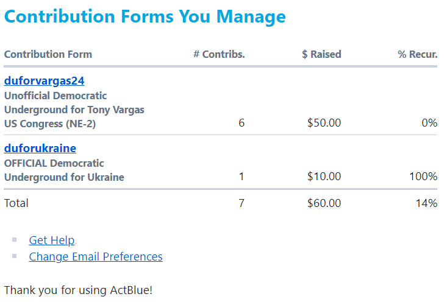Viewport: 444px width, 308px height.
Task: Open the duforvargas24 contribution form link
Action: [44, 80]
